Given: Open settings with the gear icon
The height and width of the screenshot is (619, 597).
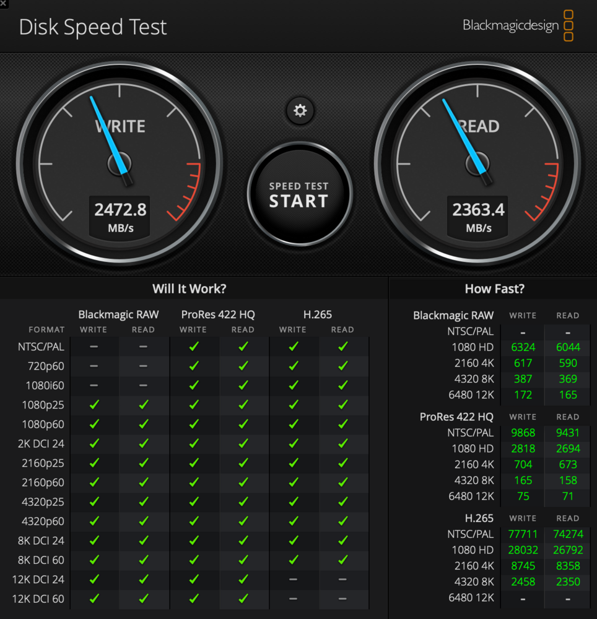Looking at the screenshot, I should point(300,111).
